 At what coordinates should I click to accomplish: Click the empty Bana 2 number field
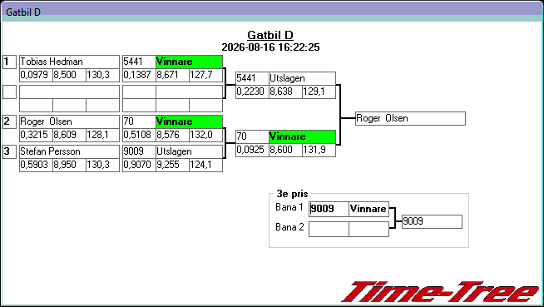coord(329,230)
